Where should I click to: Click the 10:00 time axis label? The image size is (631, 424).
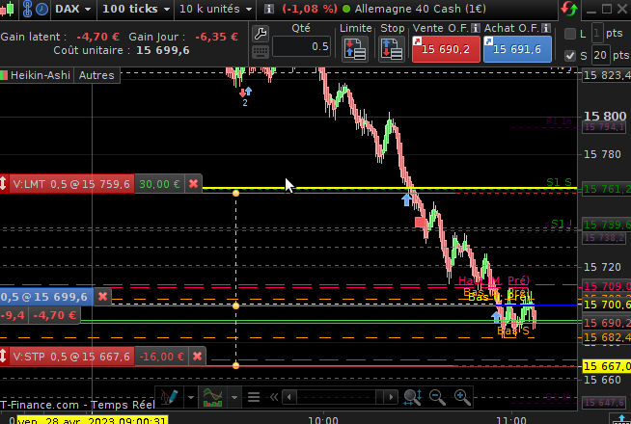(x=323, y=421)
